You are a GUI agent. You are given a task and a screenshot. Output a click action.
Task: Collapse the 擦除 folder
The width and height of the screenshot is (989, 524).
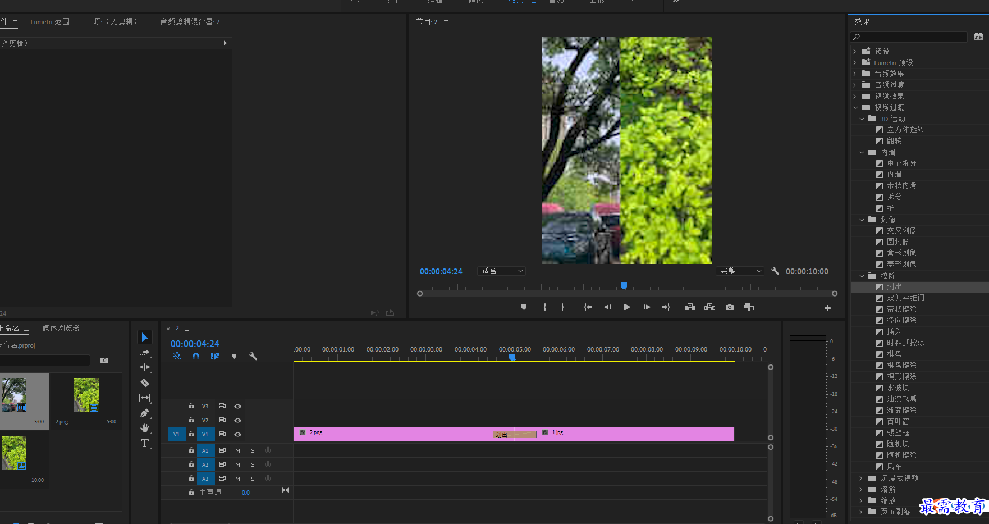(x=862, y=276)
